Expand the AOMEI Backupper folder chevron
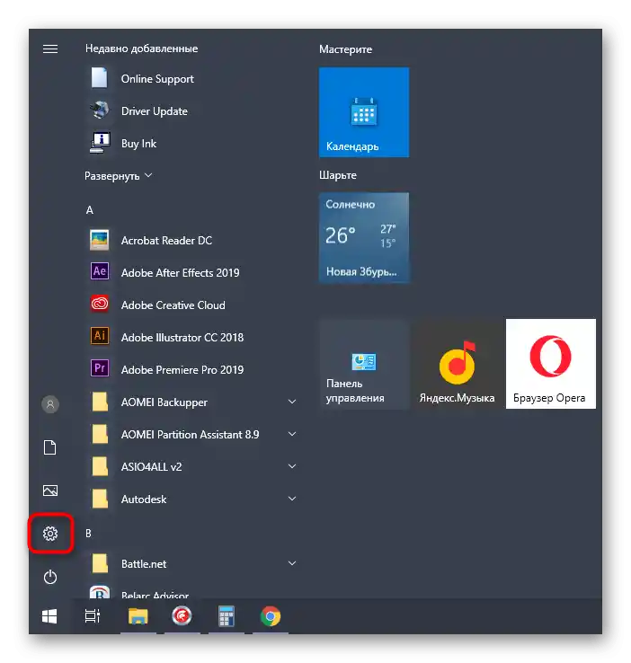Screen dimensions: 631x663 click(x=292, y=402)
